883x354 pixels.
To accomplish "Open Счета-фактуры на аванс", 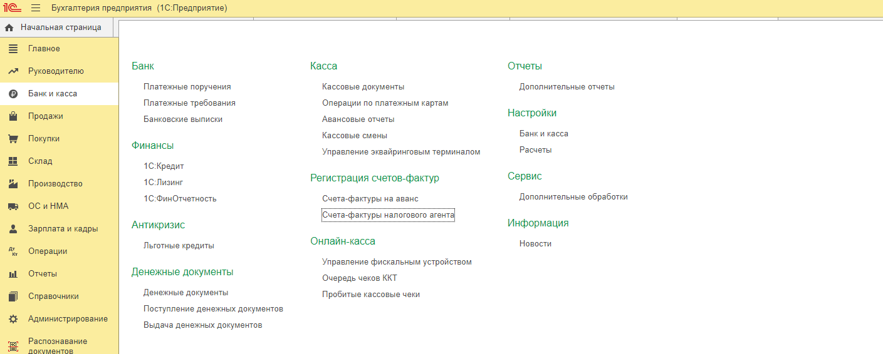I will tap(370, 199).
